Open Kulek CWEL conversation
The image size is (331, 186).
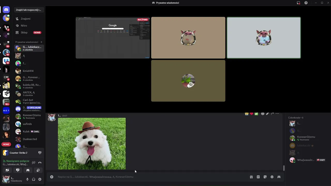29,131
